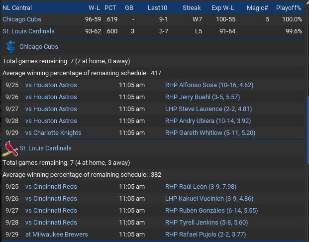
Task: Open Chicago Cubs in the standings table
Action: (22, 19)
